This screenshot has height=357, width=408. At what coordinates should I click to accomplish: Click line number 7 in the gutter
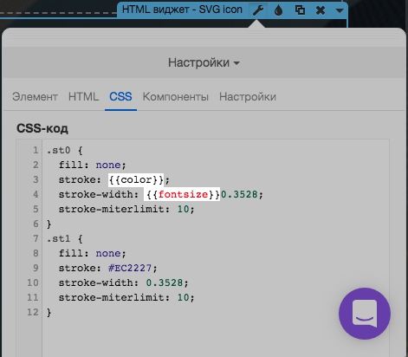pyautogui.click(x=36, y=238)
